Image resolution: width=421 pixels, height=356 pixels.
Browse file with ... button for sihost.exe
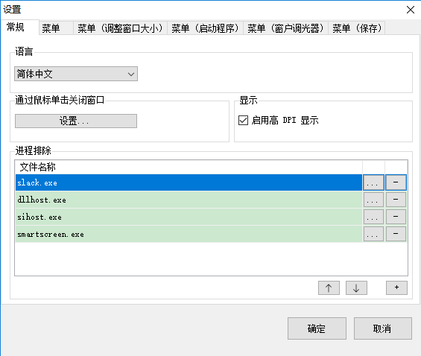coord(373,217)
